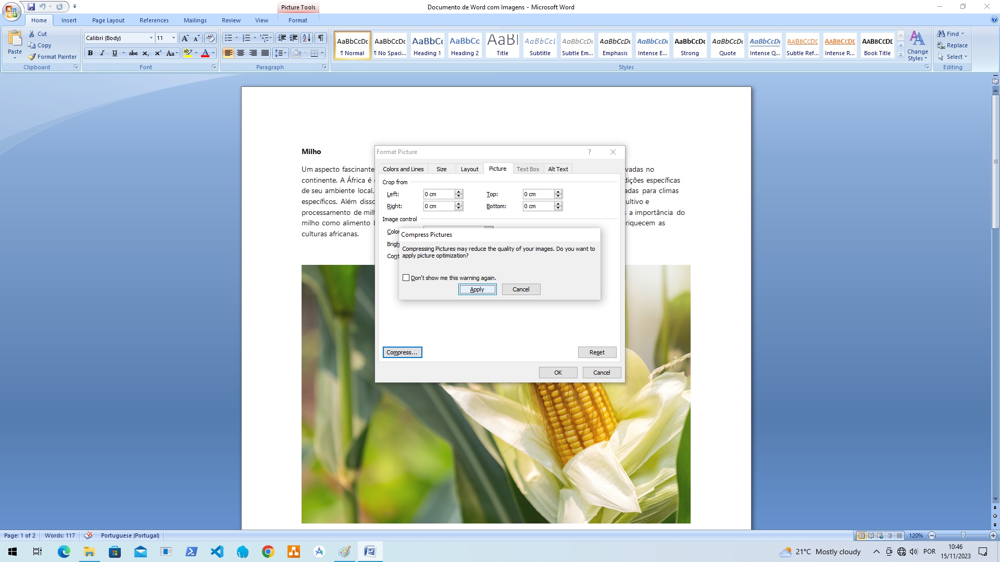Apply subscript formatting
Image resolution: width=1000 pixels, height=562 pixels.
pyautogui.click(x=146, y=53)
